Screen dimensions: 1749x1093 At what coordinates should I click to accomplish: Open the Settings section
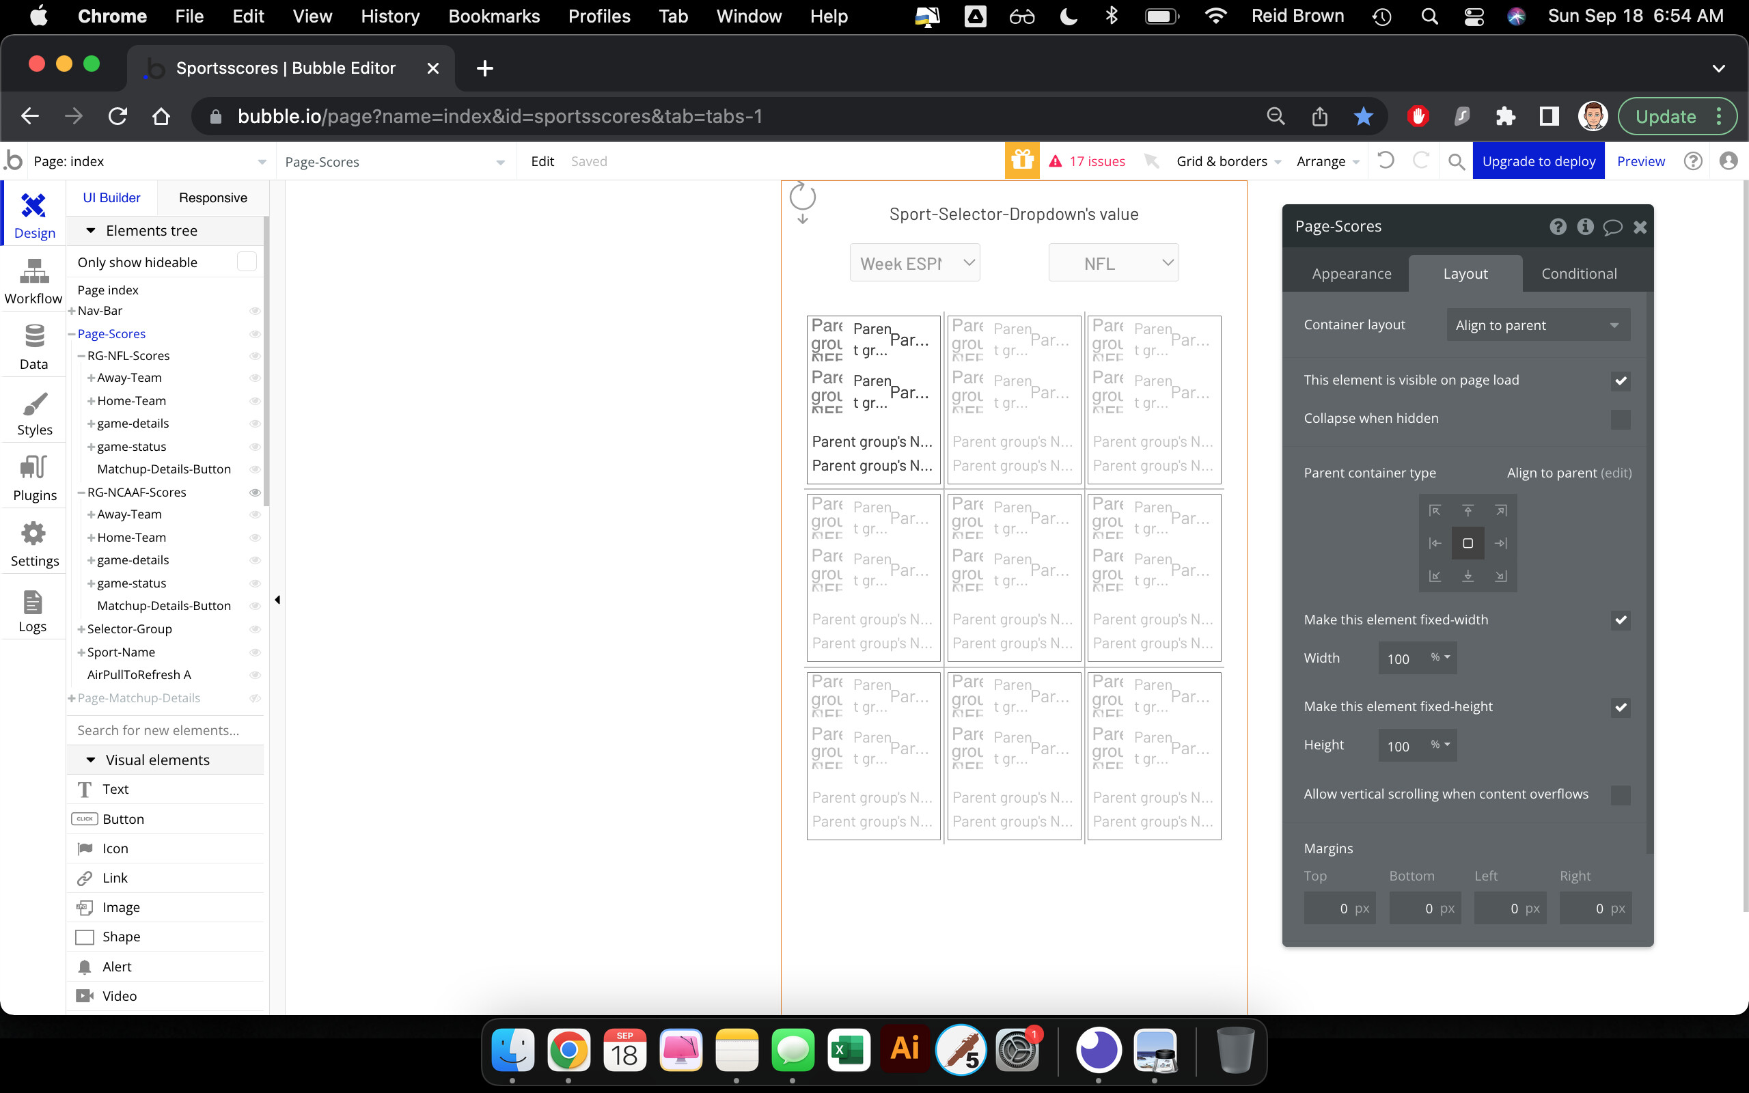coord(34,543)
